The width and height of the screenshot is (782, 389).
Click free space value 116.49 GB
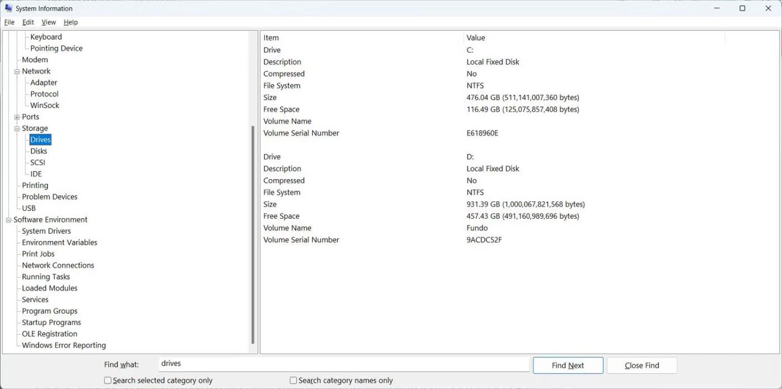click(523, 109)
